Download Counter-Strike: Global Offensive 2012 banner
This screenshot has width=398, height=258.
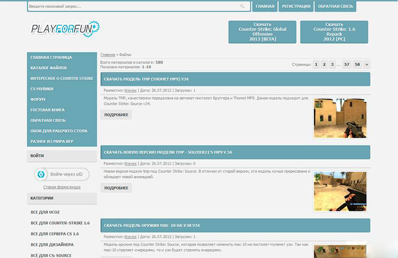[262, 32]
